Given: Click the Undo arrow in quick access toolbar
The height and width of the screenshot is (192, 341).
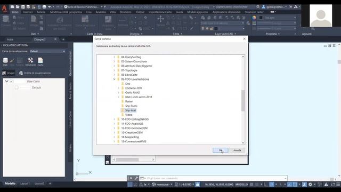Looking at the screenshot, I should 50,7.
